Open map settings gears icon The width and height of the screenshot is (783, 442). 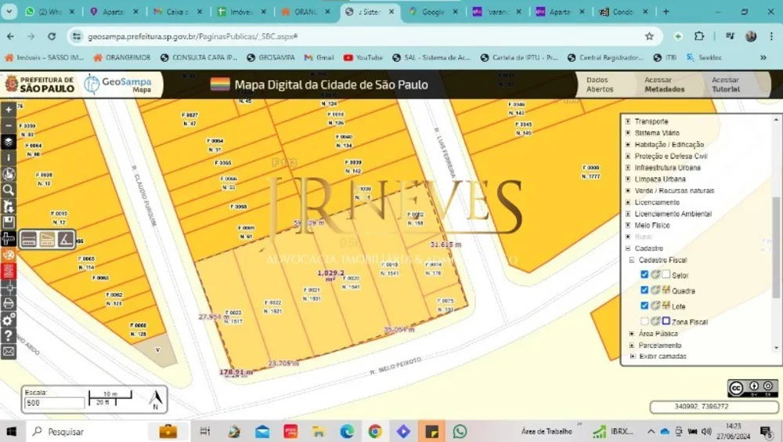tap(9, 319)
